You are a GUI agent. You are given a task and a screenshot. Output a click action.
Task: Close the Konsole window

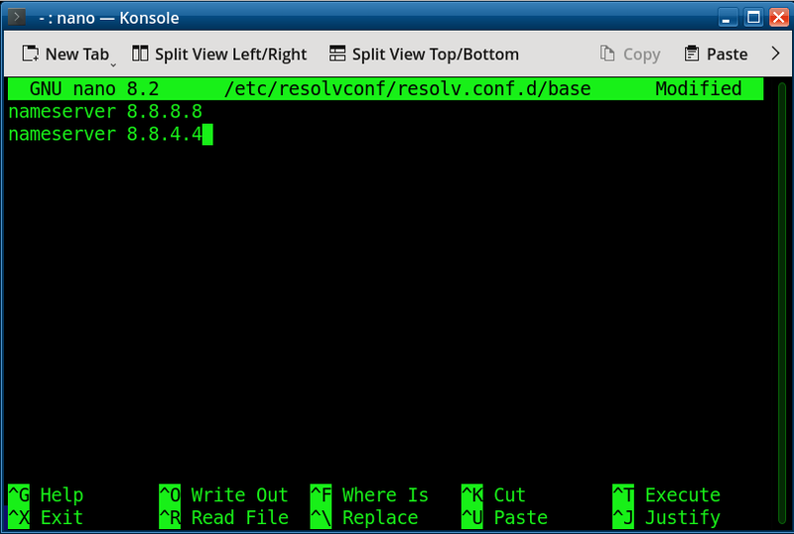point(779,18)
